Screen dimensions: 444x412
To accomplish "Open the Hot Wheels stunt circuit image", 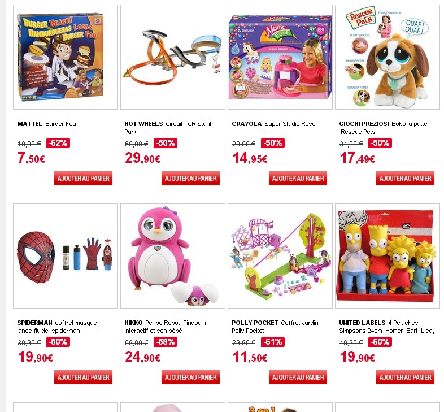I will click(173, 57).
